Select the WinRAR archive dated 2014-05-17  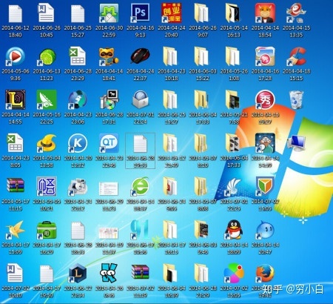(16, 185)
